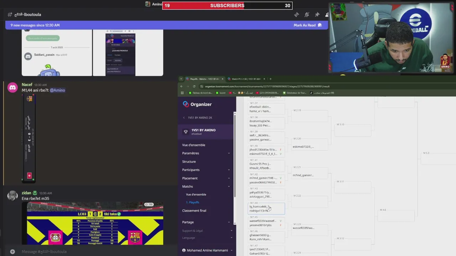Collapse the Matchs sidebar section
The height and width of the screenshot is (256, 456).
click(x=206, y=186)
